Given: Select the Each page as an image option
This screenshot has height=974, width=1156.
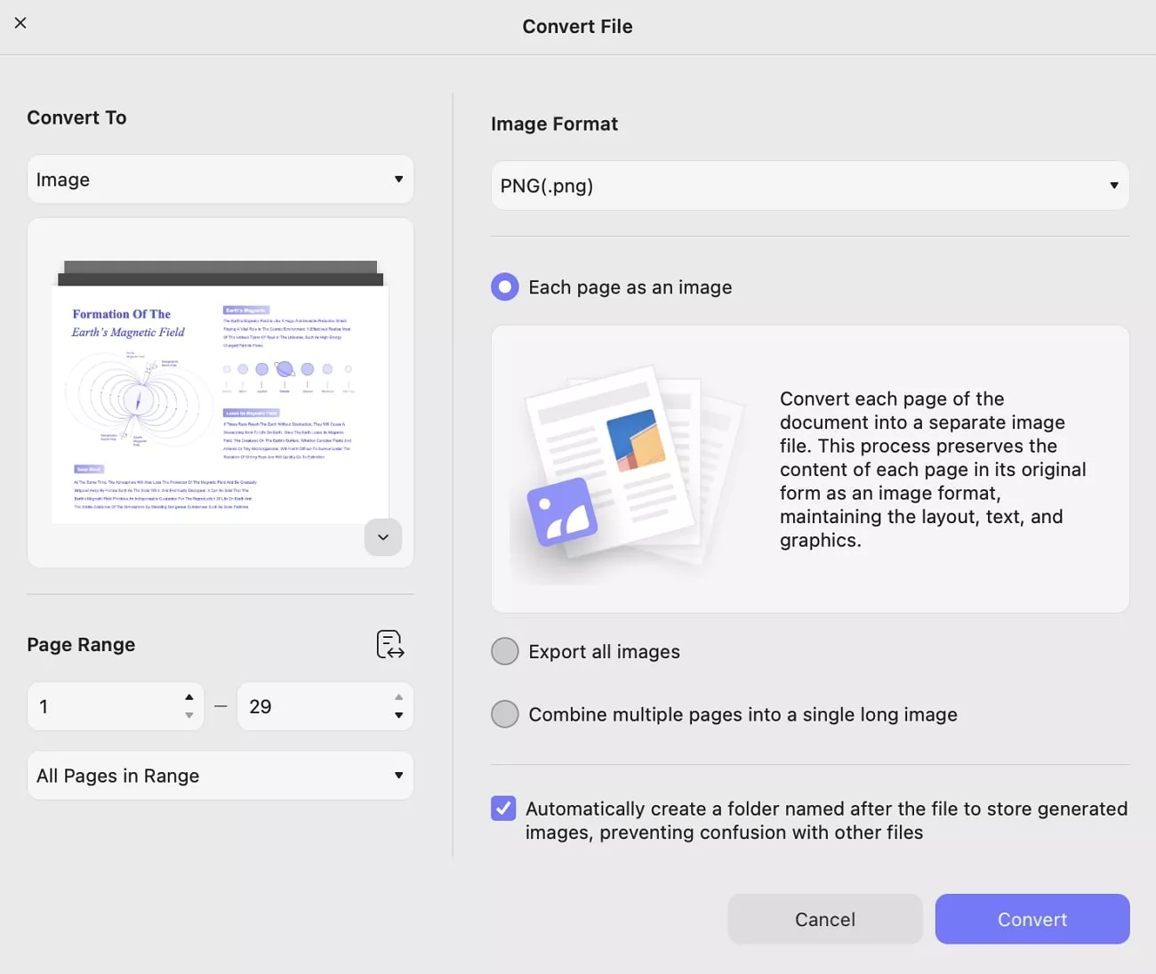Looking at the screenshot, I should [x=504, y=286].
